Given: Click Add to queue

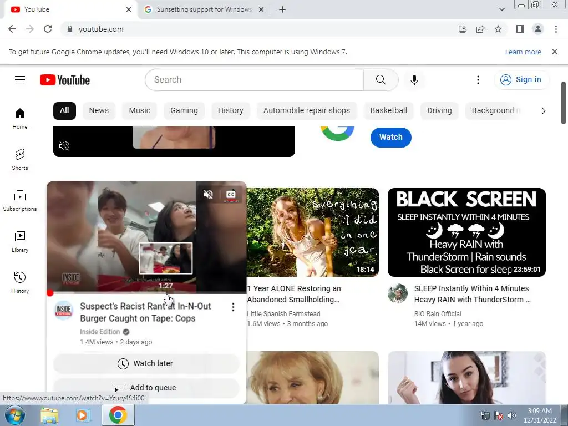Looking at the screenshot, I should pyautogui.click(x=146, y=388).
